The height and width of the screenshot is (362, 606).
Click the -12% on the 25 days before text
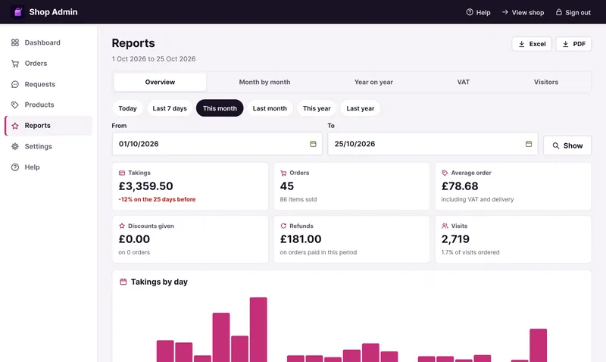click(x=157, y=199)
